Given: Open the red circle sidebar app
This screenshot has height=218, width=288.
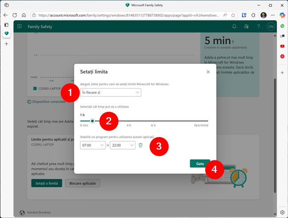Looking at the screenshot, I should pyautogui.click(x=282, y=56).
